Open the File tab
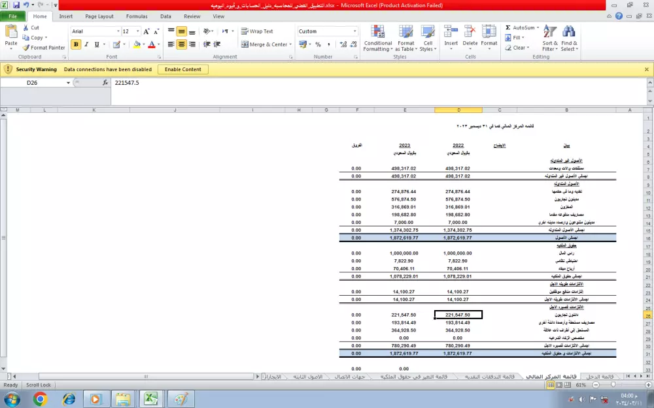This screenshot has width=654, height=408. (x=12, y=16)
